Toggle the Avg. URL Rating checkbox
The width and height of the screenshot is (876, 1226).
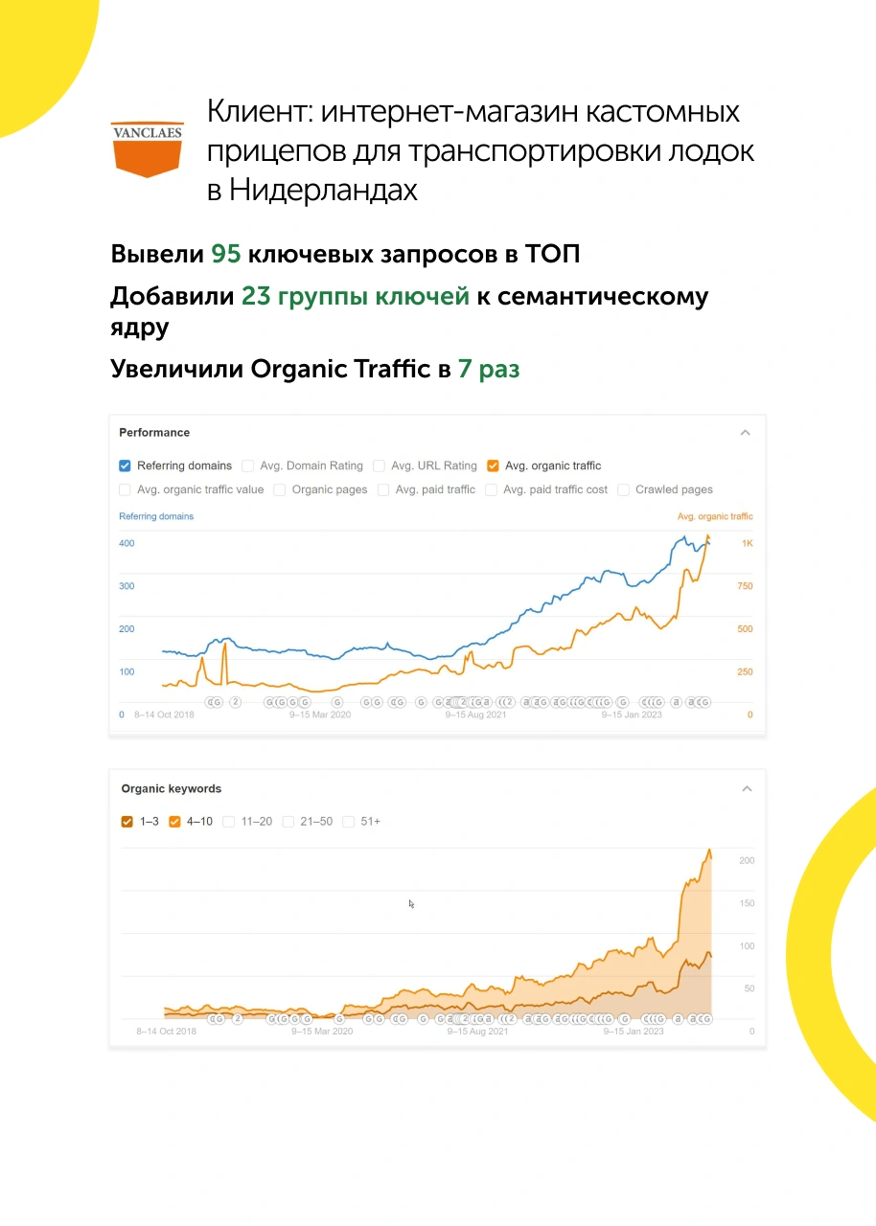coord(380,466)
